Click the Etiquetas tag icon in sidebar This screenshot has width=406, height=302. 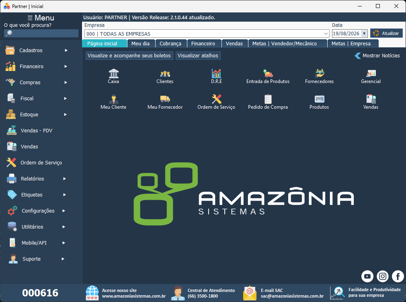click(x=12, y=195)
